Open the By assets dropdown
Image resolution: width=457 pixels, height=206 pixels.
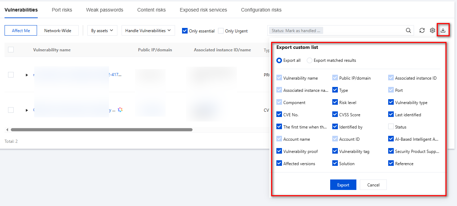[102, 31]
